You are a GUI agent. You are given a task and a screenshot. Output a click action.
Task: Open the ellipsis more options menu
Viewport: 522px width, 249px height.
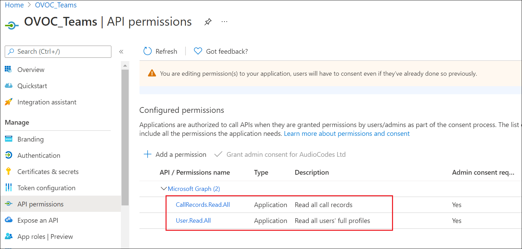tap(224, 22)
